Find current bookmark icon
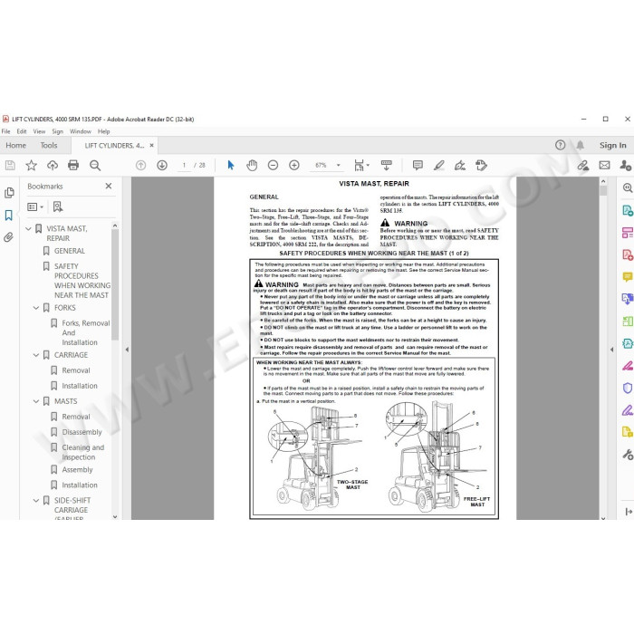 click(58, 207)
